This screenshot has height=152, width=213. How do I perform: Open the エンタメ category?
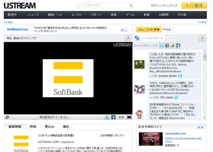(x=76, y=15)
